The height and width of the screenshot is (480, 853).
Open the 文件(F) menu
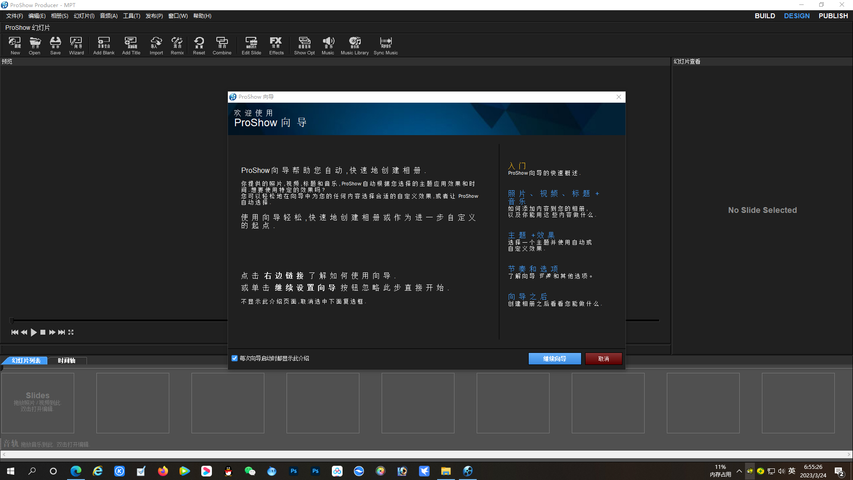point(14,16)
